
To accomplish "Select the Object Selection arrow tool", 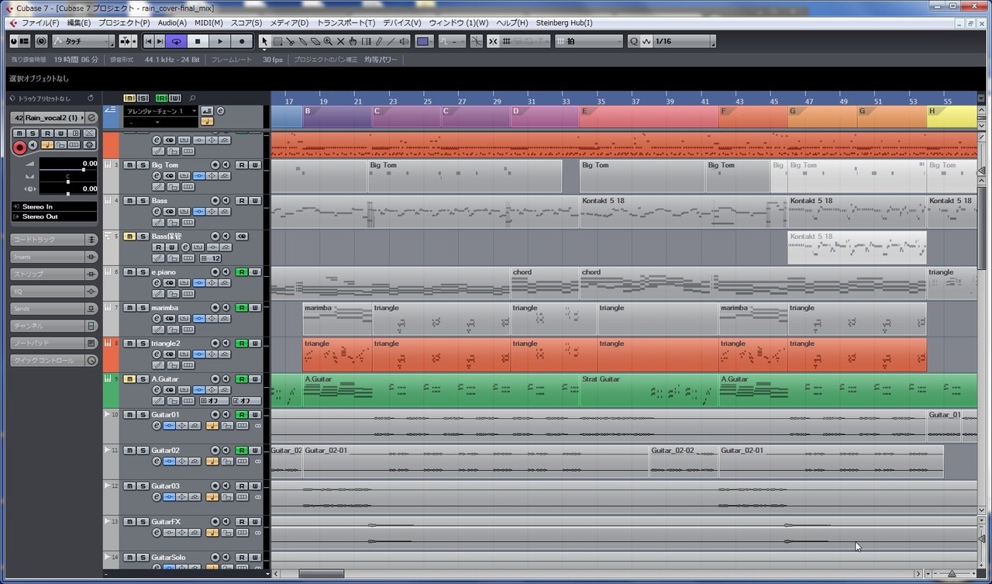I will tap(264, 41).
